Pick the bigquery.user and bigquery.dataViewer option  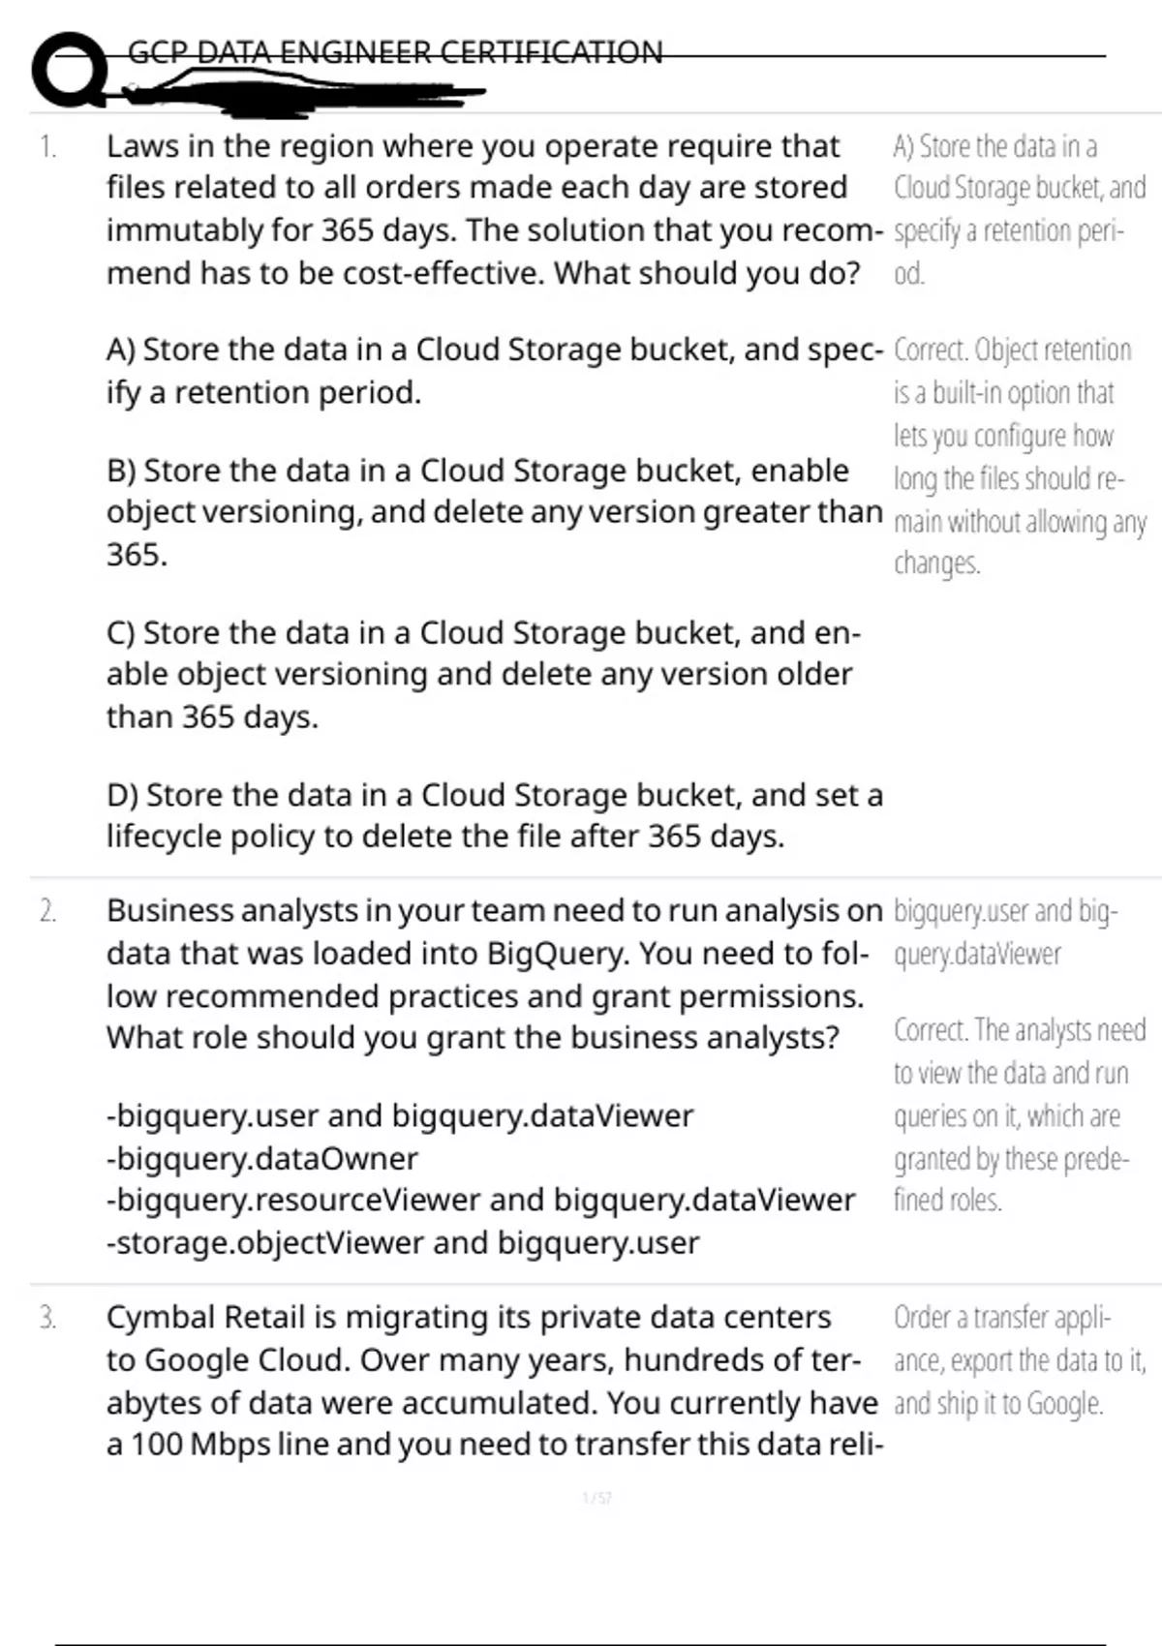(400, 1116)
